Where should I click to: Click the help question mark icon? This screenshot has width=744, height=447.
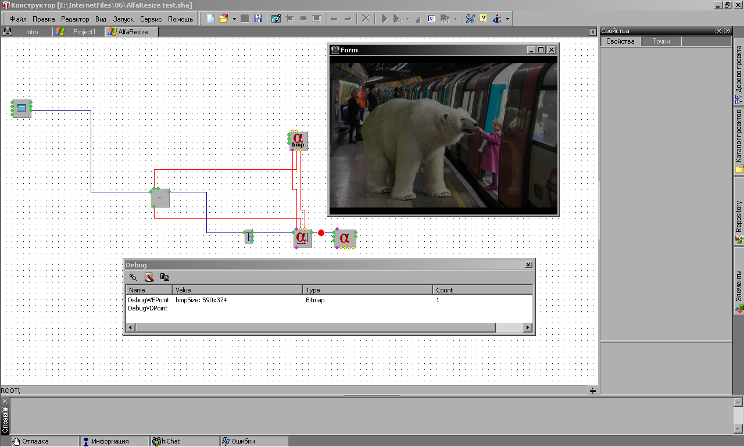tap(483, 19)
